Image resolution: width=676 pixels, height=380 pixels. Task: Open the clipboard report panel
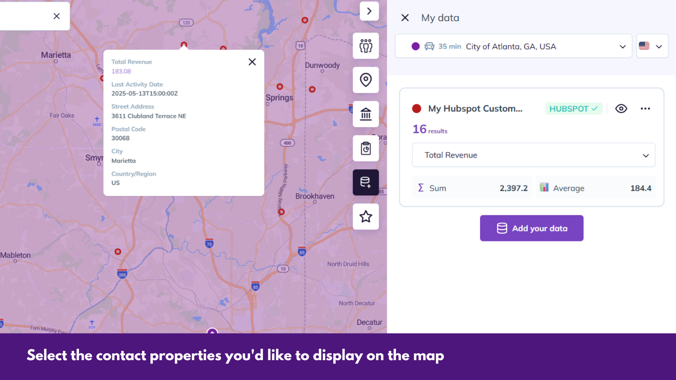click(366, 148)
